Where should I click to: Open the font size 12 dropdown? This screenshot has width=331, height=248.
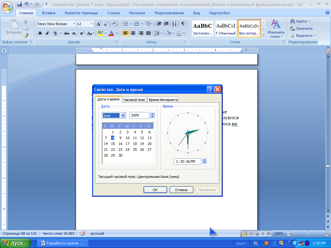[91, 24]
